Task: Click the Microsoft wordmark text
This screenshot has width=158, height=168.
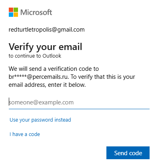Action: click(x=36, y=12)
